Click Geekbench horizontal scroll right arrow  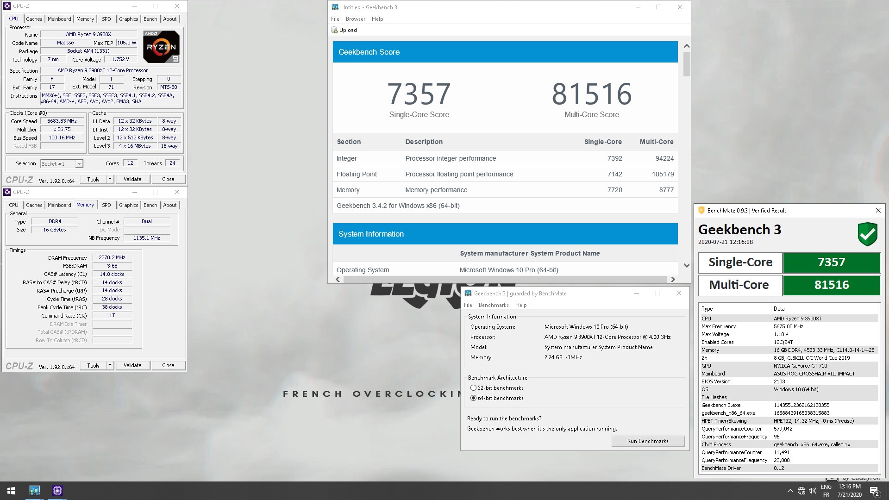click(x=673, y=279)
